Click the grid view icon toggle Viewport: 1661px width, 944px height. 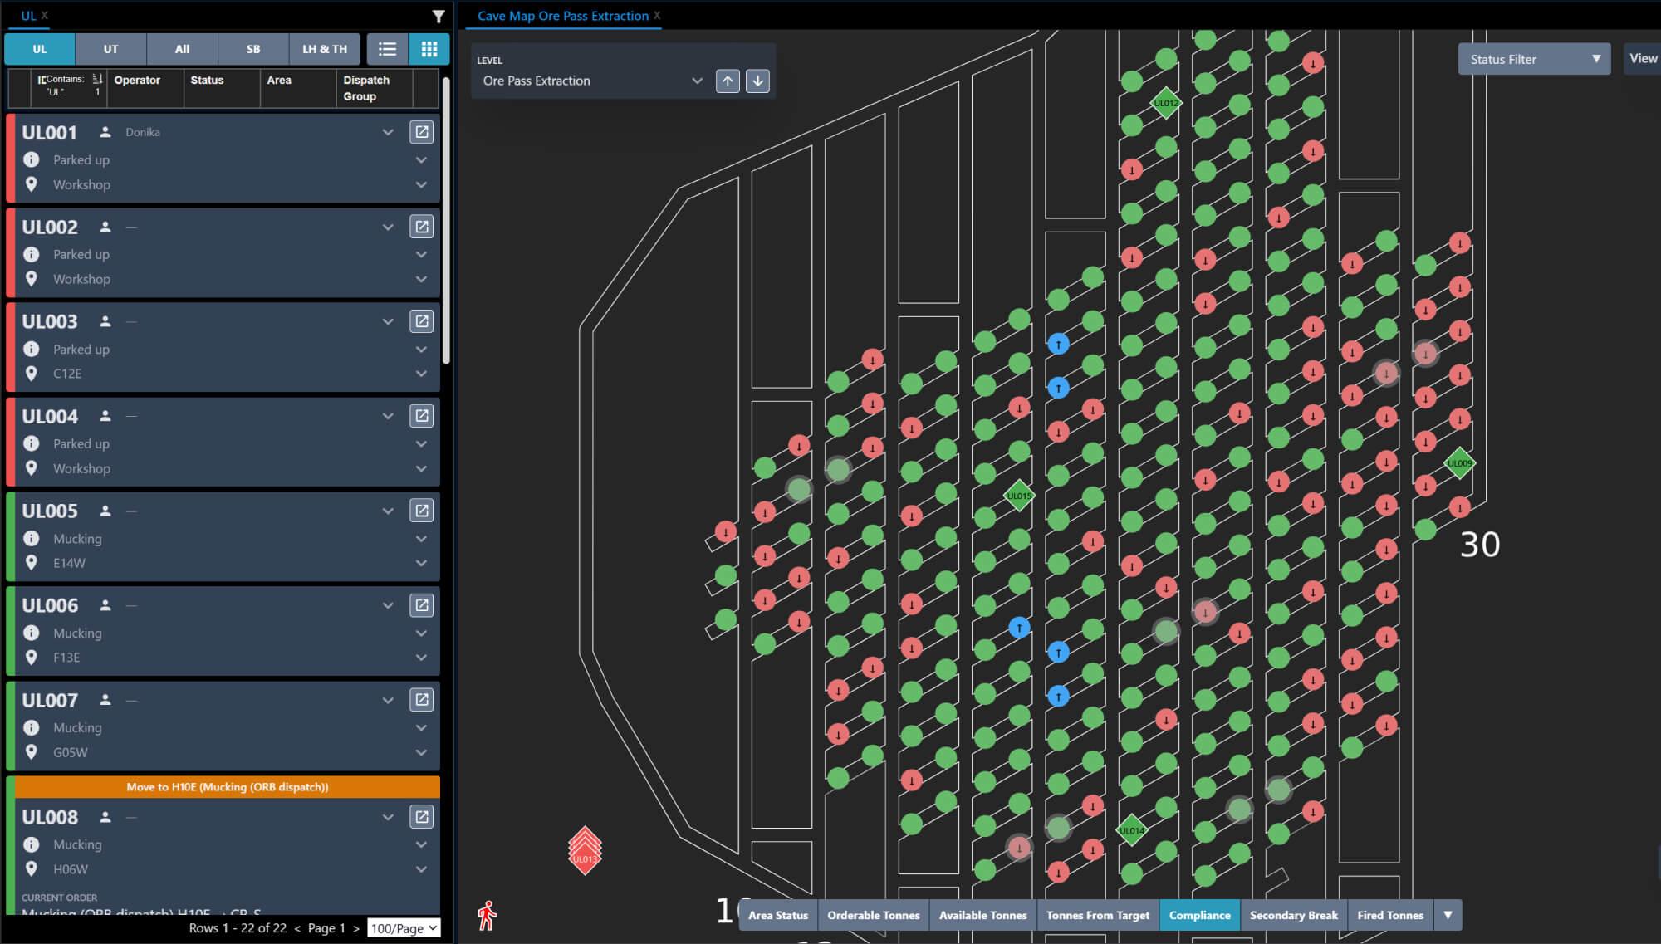(429, 48)
